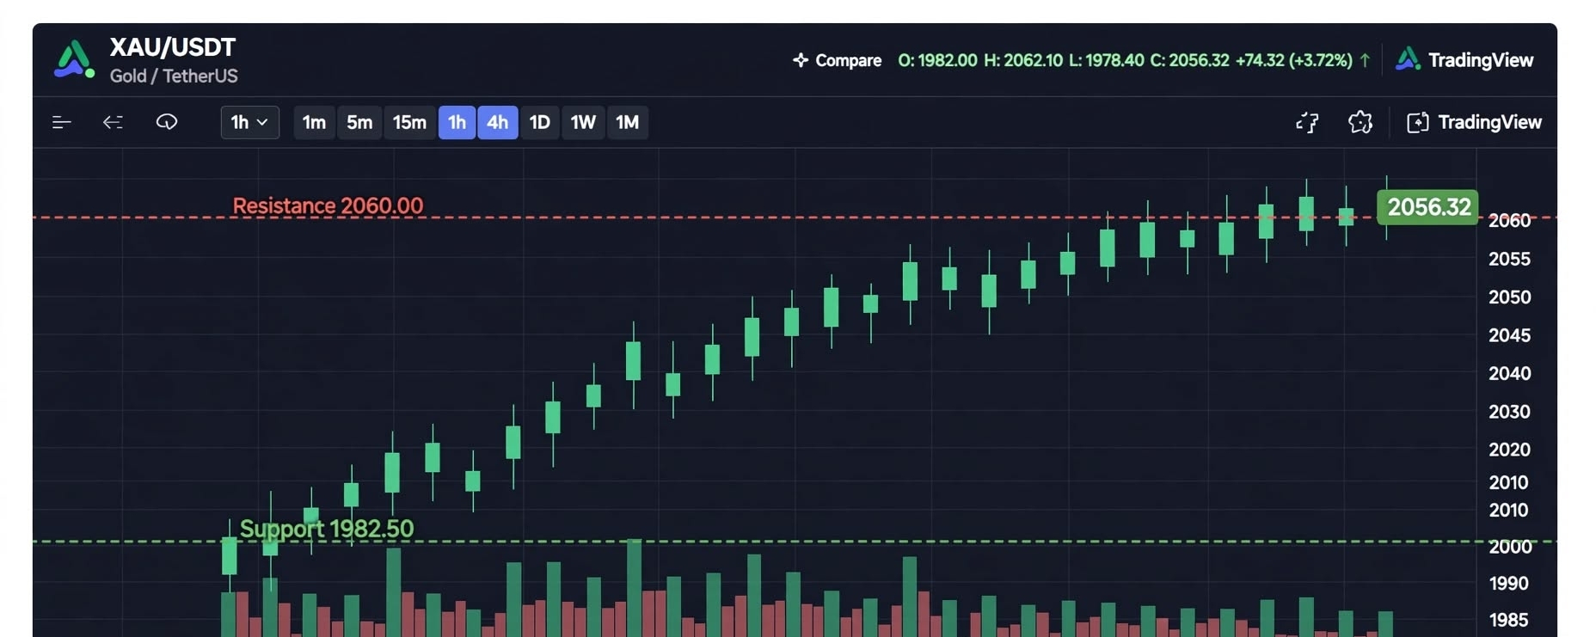The image size is (1596, 637).
Task: Click the Resistance 2060.00 label
Action: point(328,205)
